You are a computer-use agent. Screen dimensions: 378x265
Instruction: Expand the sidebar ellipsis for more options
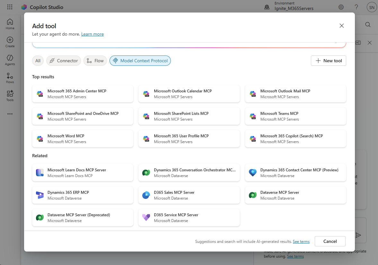coord(10,113)
